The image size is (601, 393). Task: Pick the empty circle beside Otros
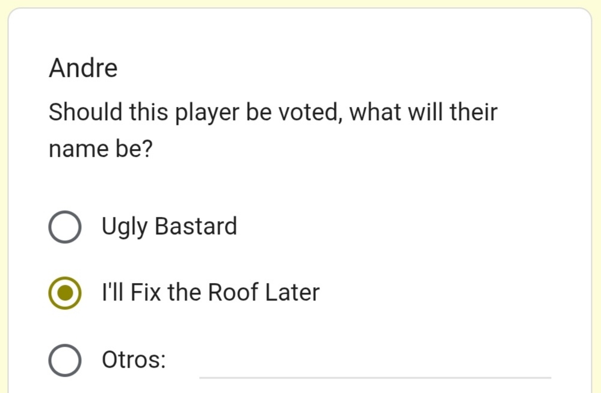65,360
